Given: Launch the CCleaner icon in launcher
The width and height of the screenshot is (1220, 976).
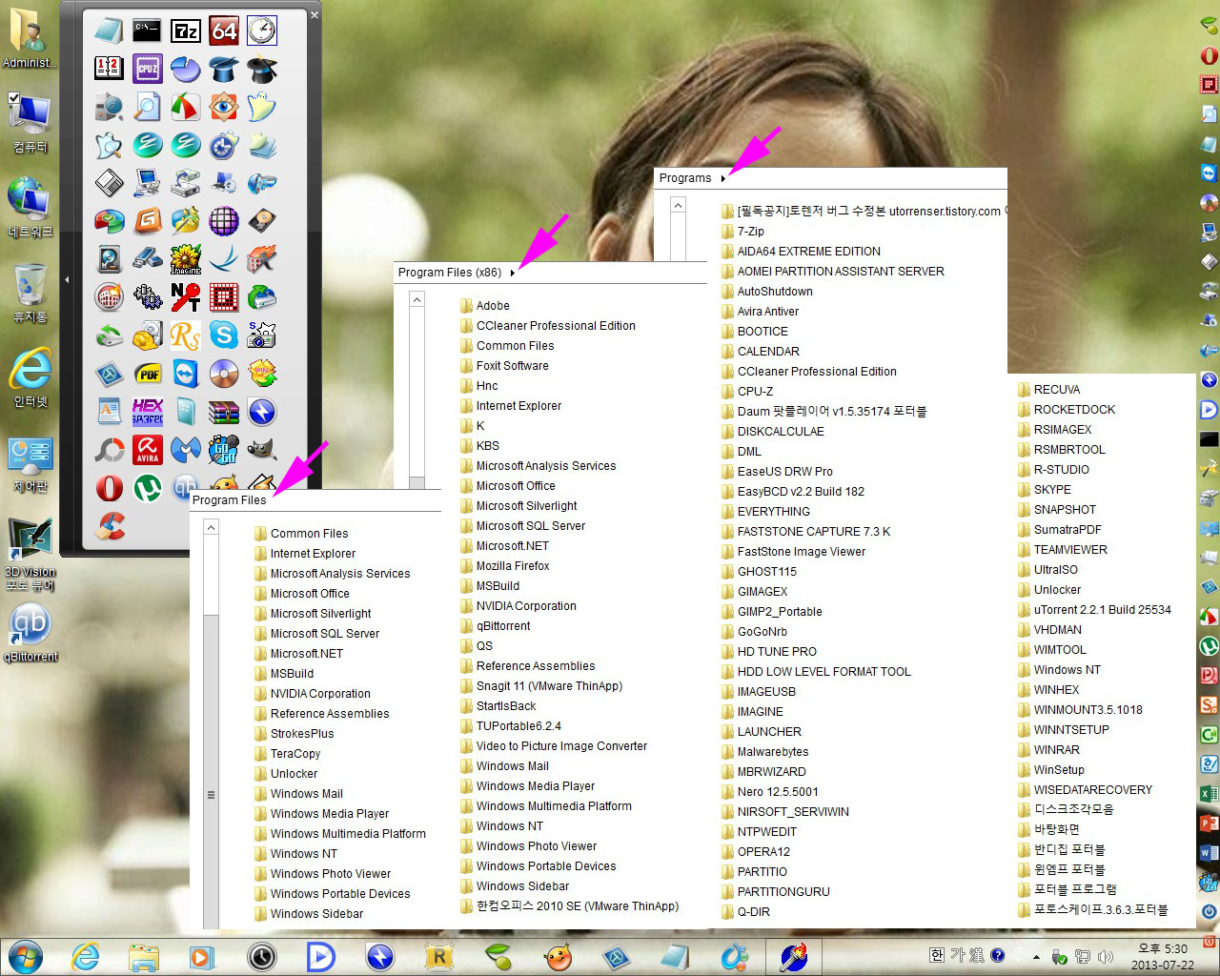Looking at the screenshot, I should (110, 526).
